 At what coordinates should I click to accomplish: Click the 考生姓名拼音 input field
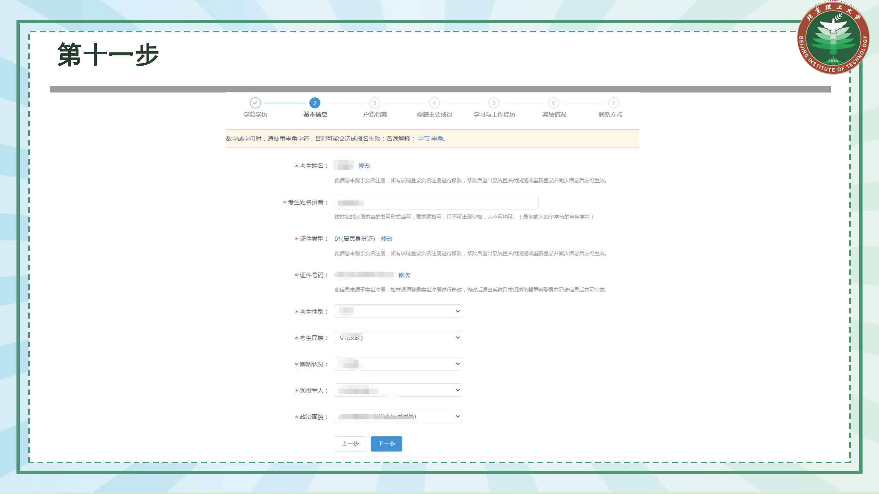pos(436,202)
